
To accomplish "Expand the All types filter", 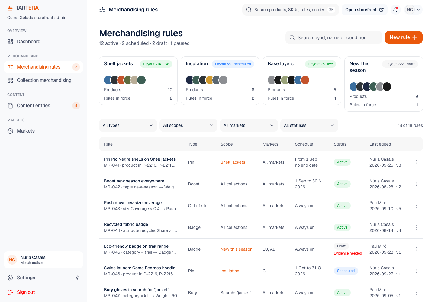I will tap(128, 125).
